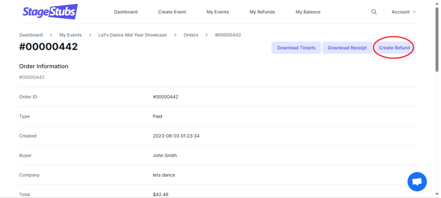Open the blue chat bubble widget
The height and width of the screenshot is (198, 441).
417,182
